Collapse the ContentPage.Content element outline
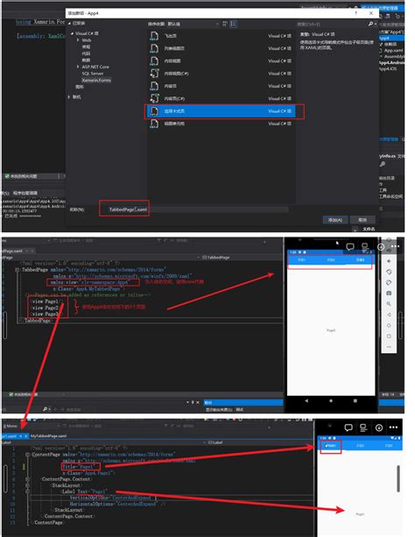This screenshot has height=537, width=415. click(x=27, y=479)
